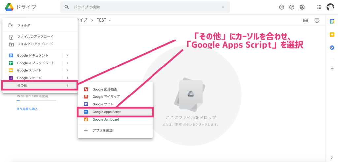Click the search magnifier icon
Viewport: 338px width, 162px height.
point(67,7)
